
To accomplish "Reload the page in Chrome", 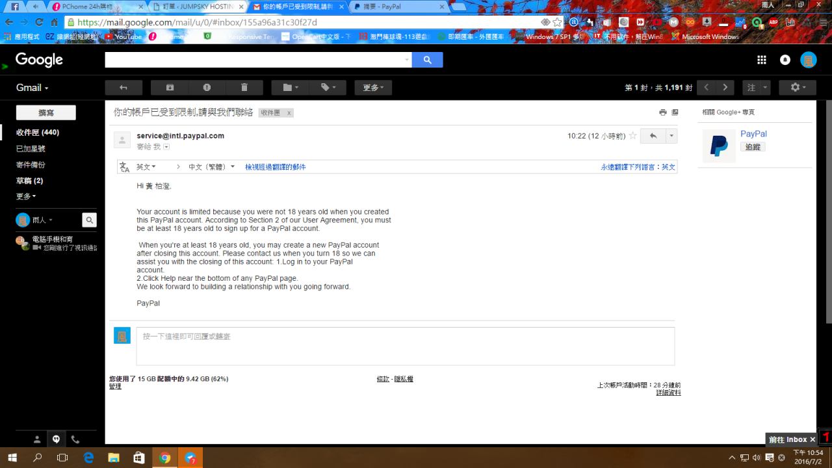I will click(39, 22).
